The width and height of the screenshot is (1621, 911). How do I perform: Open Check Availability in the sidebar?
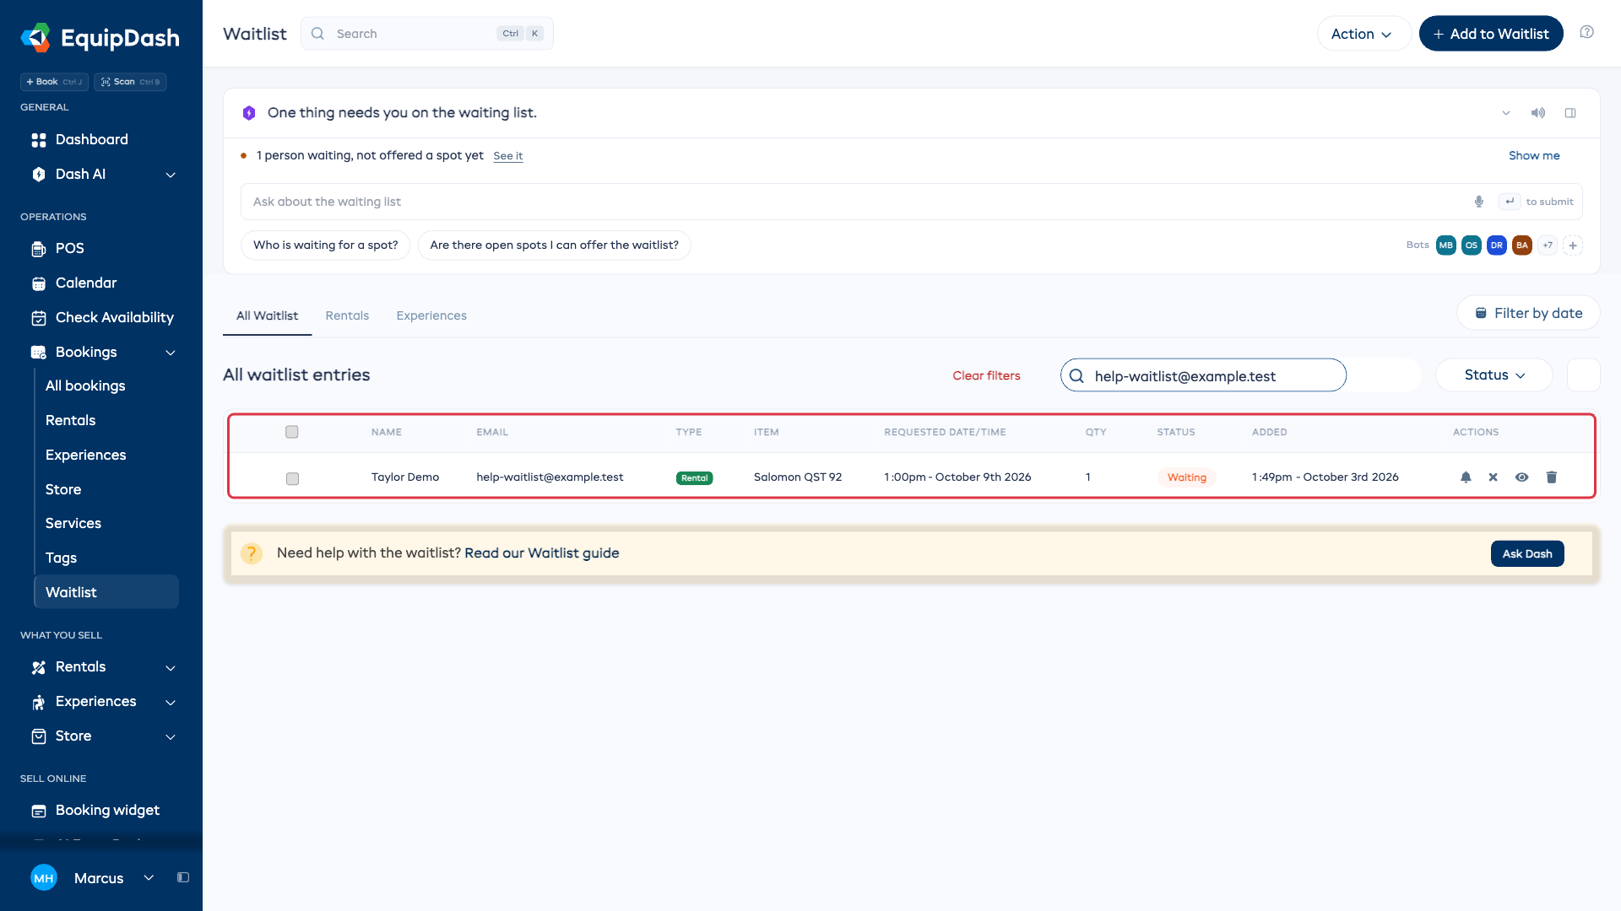(101, 318)
